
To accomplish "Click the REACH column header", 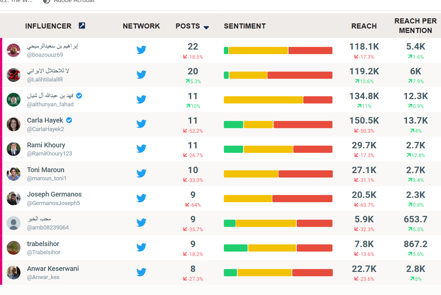I will pyautogui.click(x=364, y=26).
